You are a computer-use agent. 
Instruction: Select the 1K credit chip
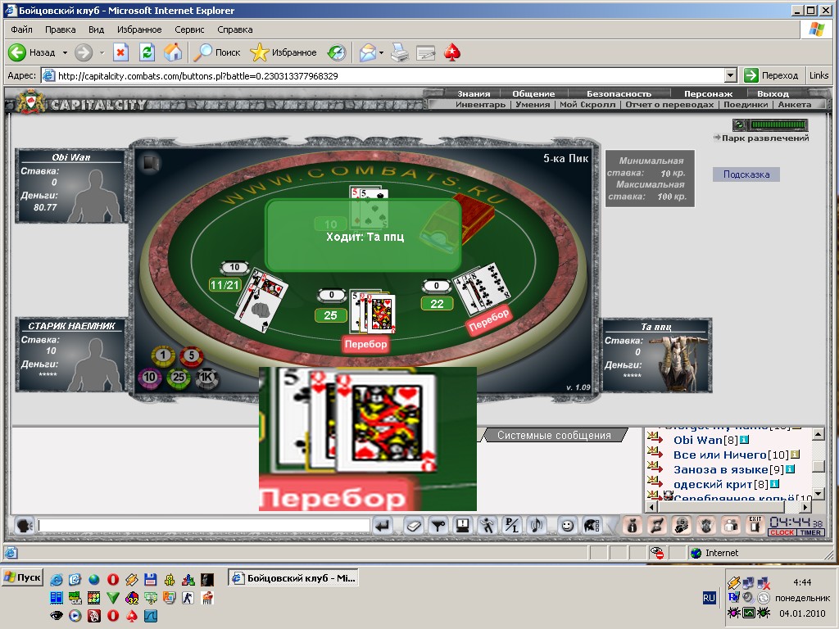[206, 378]
